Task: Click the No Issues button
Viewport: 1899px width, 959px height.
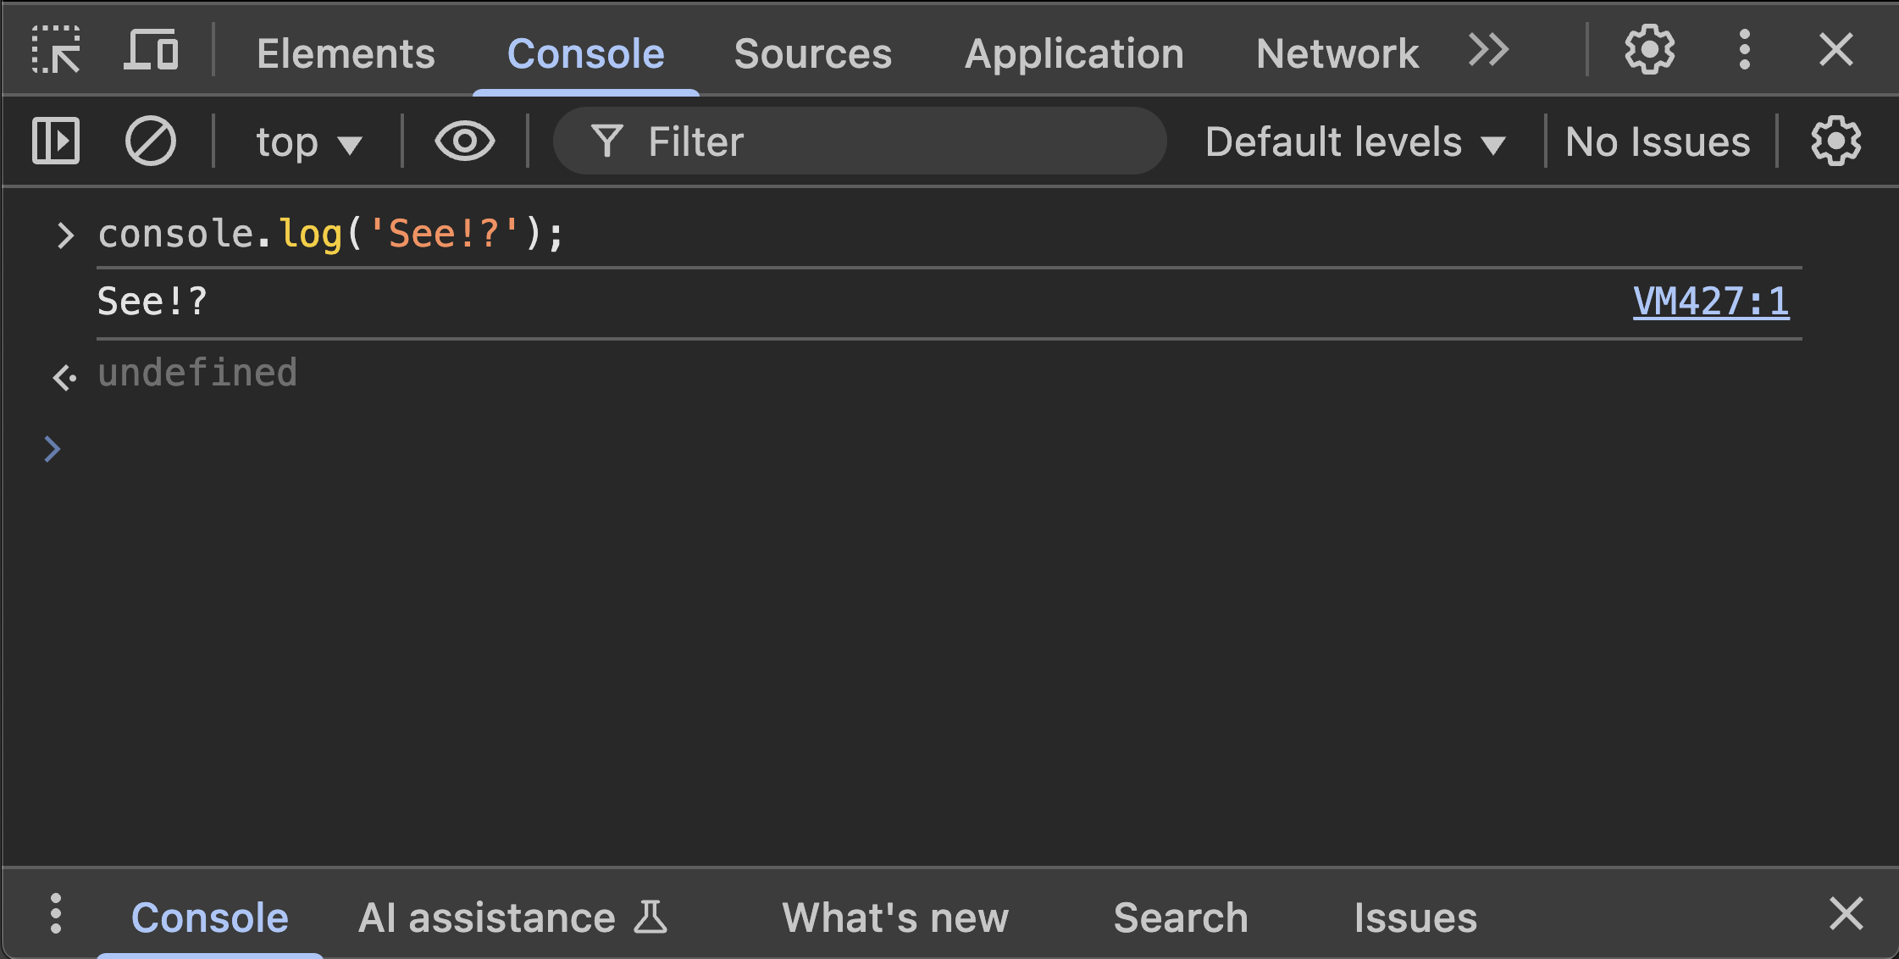Action: pos(1657,142)
